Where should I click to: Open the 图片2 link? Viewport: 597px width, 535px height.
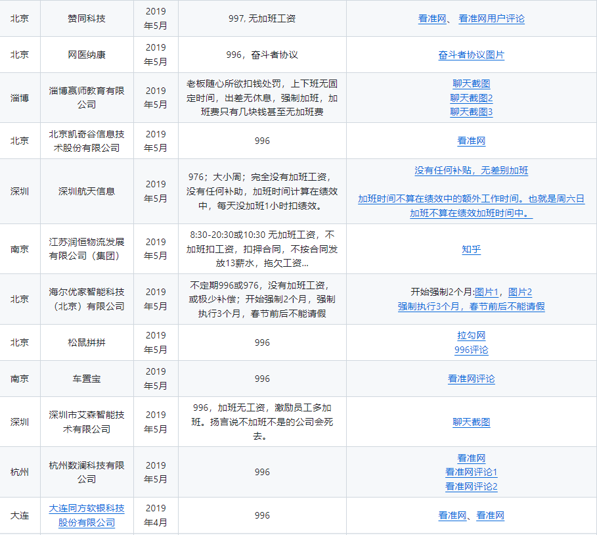[x=520, y=292]
